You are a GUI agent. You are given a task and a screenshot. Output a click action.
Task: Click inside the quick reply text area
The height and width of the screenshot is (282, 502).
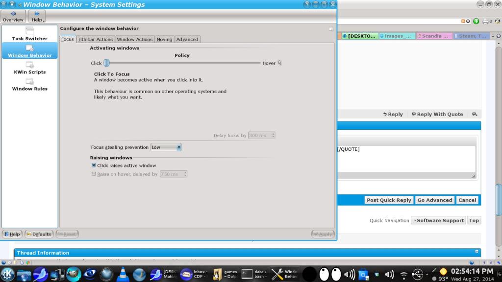404,162
